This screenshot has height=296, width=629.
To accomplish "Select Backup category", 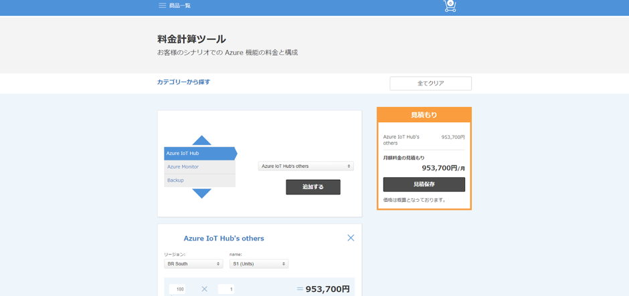I will click(x=200, y=180).
